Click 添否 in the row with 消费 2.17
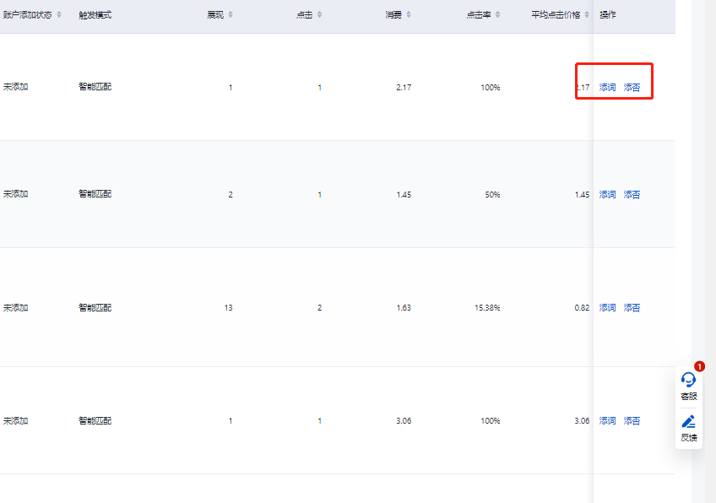The width and height of the screenshot is (716, 503). click(x=632, y=88)
